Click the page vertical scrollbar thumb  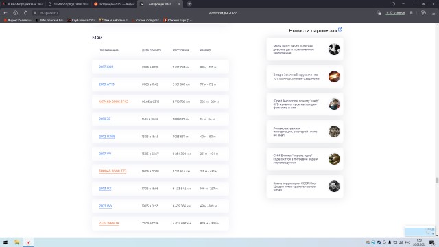[x=436, y=180]
